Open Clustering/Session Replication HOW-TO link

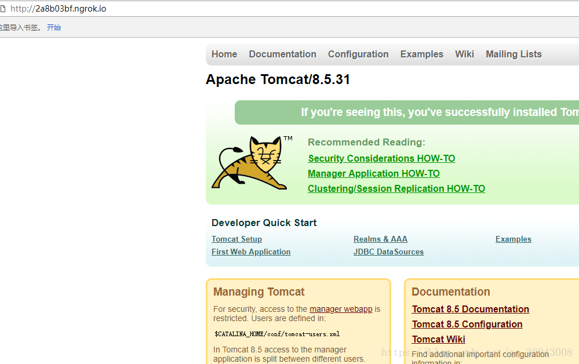pyautogui.click(x=396, y=188)
